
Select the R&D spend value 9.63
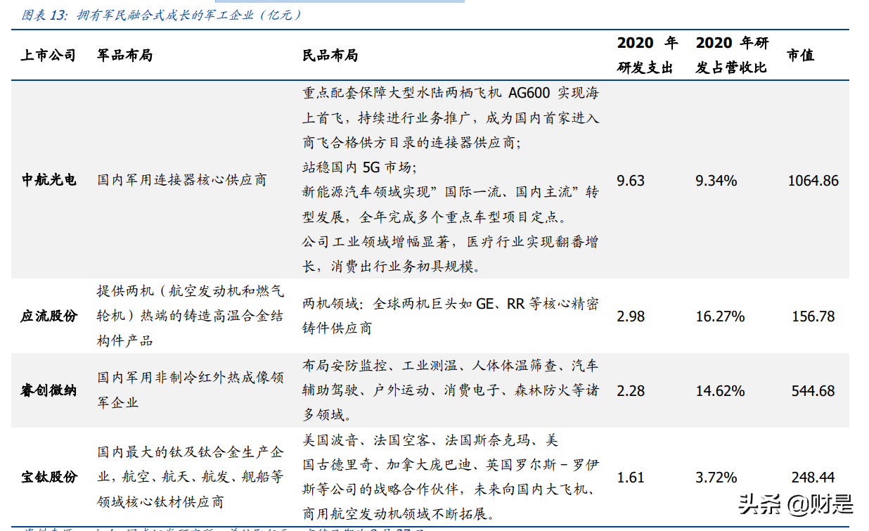click(632, 180)
